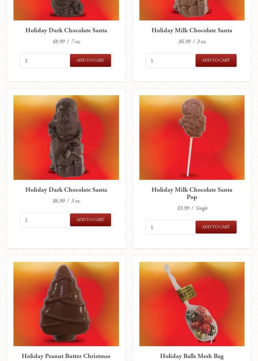Open the Holiday Balls Mesh Bag image
Viewport: 258px width, 361px height.
(192, 304)
